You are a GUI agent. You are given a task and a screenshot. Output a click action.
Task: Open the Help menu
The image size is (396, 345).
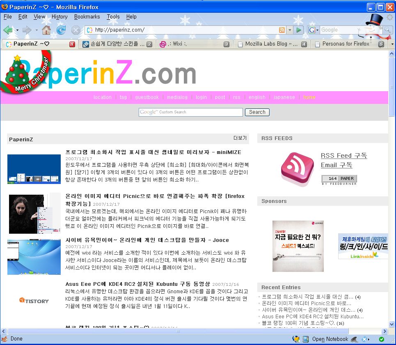[x=131, y=17]
